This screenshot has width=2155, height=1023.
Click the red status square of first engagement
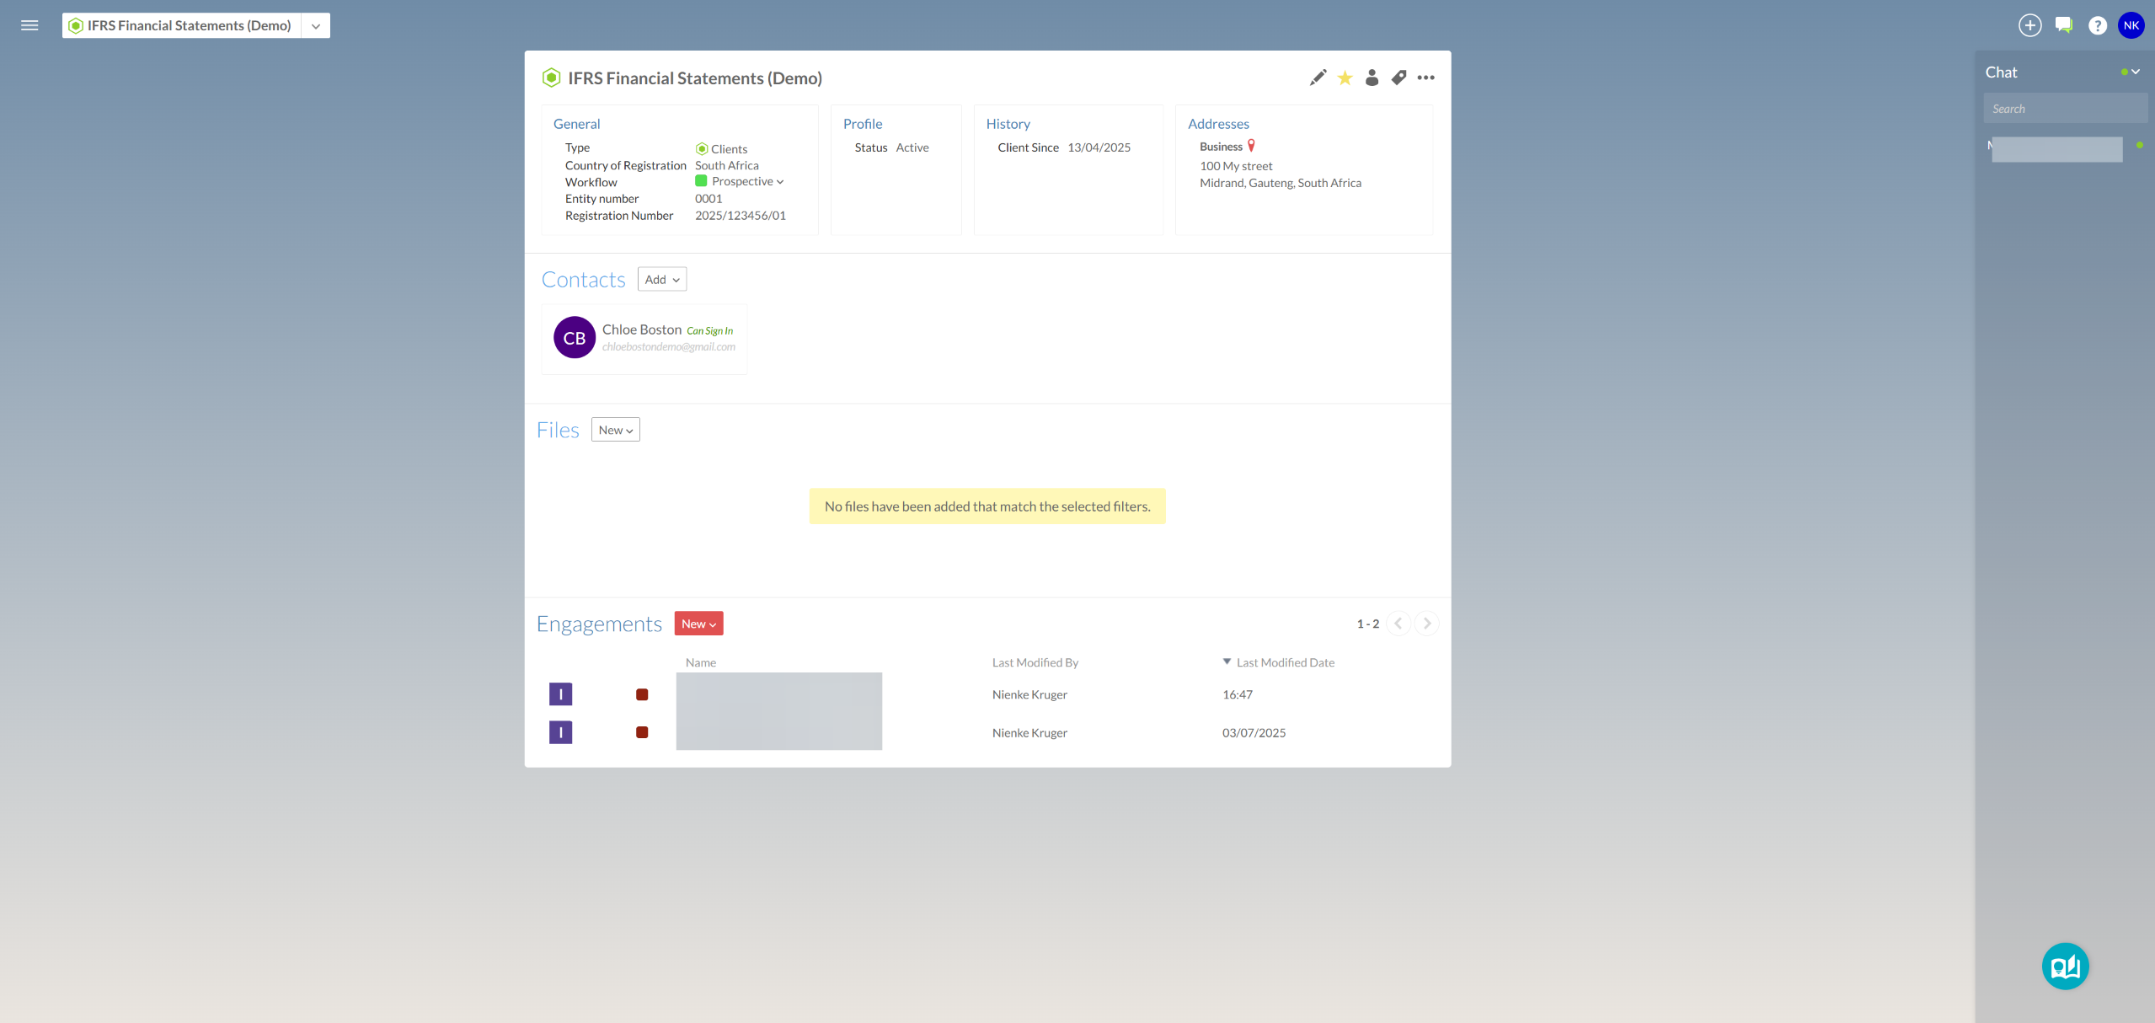(642, 694)
